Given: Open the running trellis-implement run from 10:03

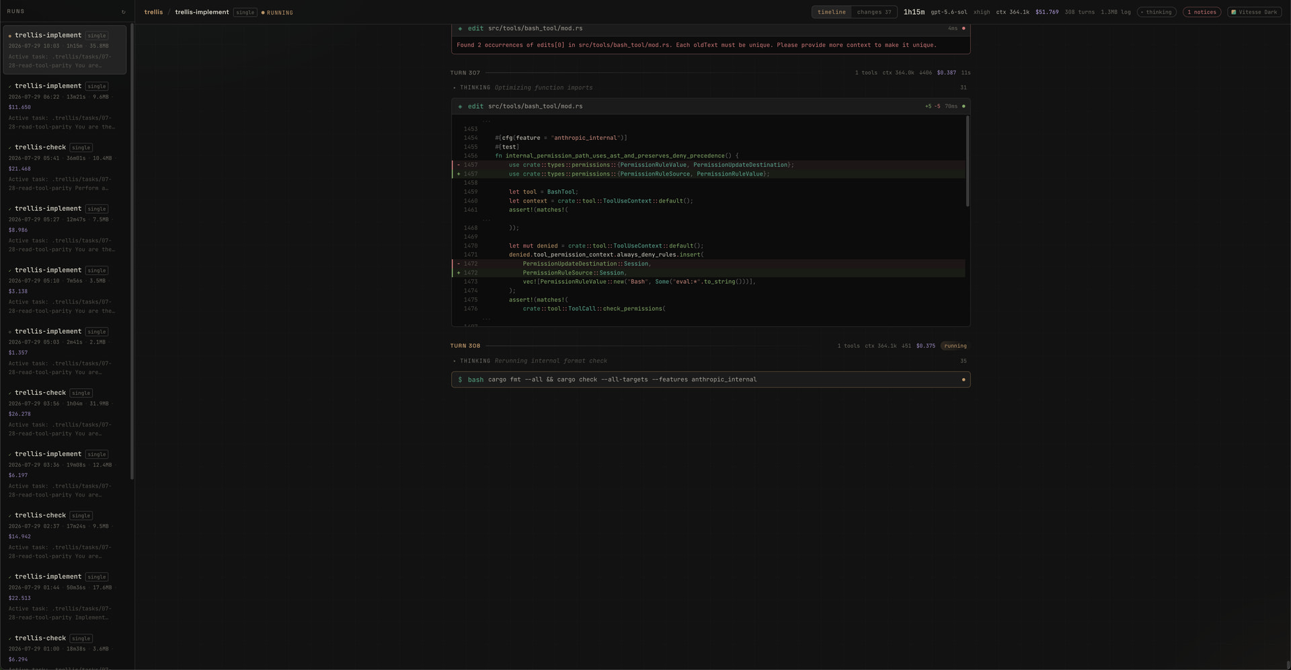Looking at the screenshot, I should coord(65,50).
